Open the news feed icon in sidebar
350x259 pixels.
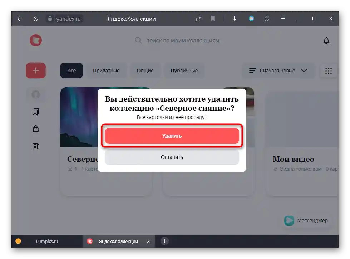coord(36,146)
